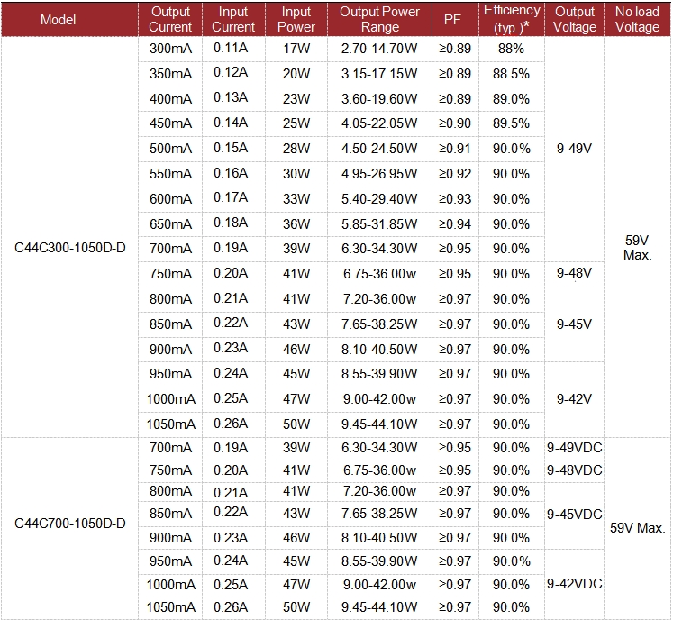Click the 33W input power cell
This screenshot has width=673, height=620.
click(x=296, y=199)
